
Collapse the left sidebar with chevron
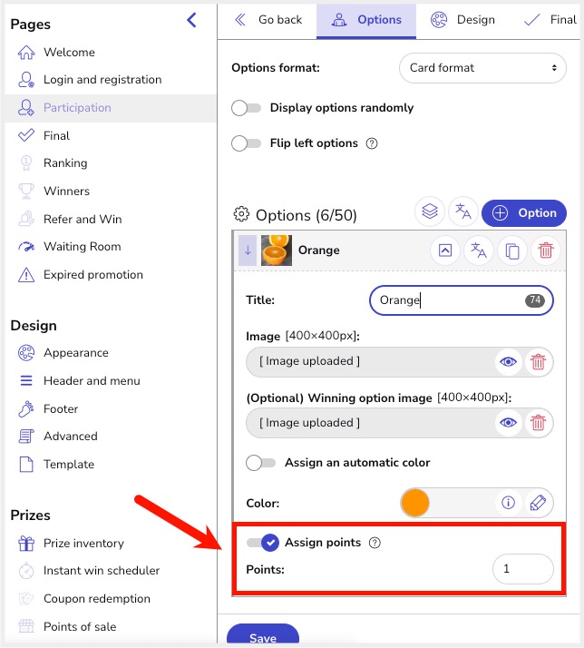(x=191, y=21)
